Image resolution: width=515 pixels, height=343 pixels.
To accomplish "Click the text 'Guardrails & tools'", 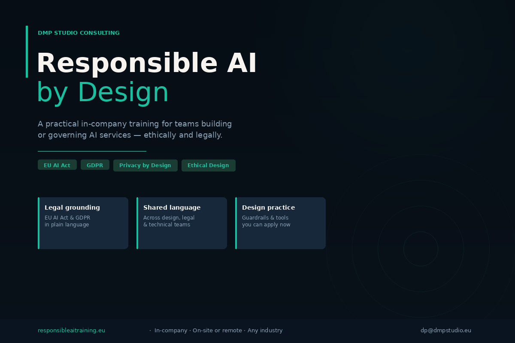I will (265, 218).
